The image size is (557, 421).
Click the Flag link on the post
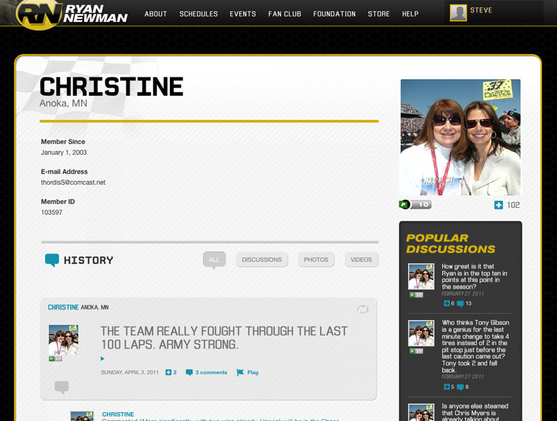(x=253, y=372)
